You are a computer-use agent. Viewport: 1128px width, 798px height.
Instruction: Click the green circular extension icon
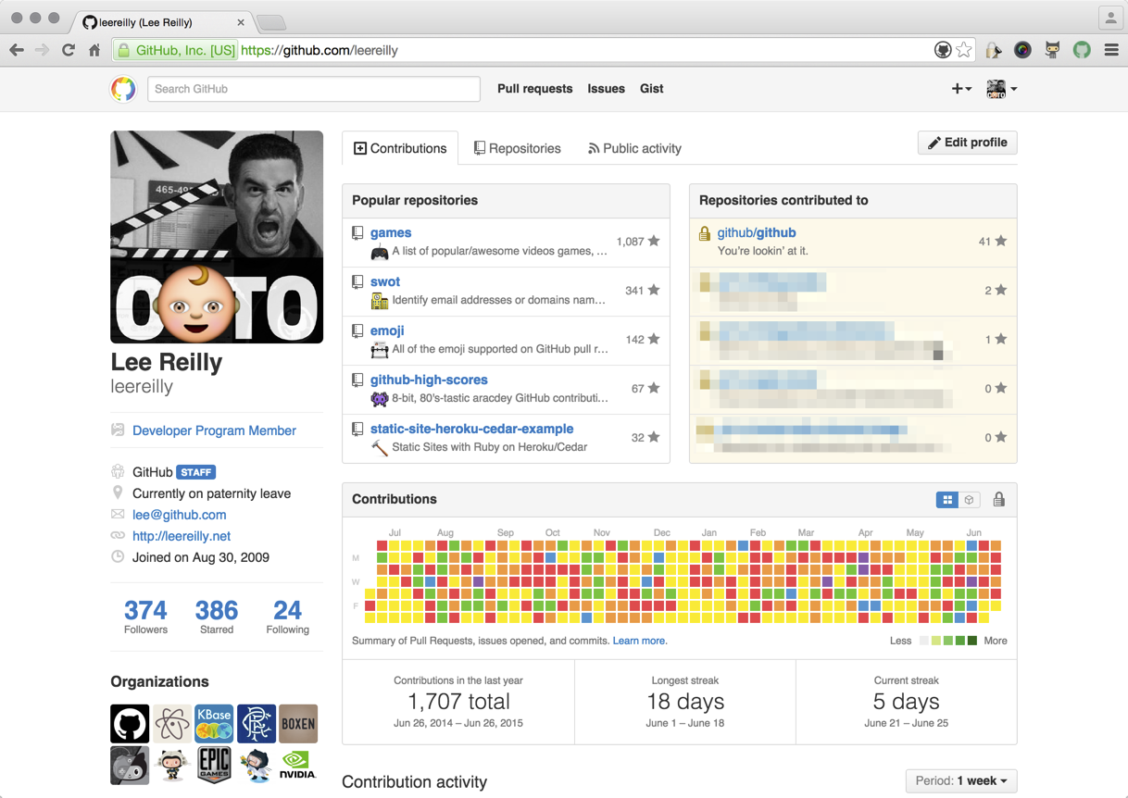pos(1082,50)
